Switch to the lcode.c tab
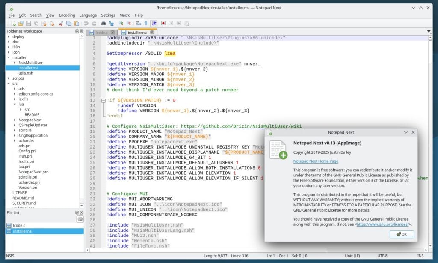 101,32
